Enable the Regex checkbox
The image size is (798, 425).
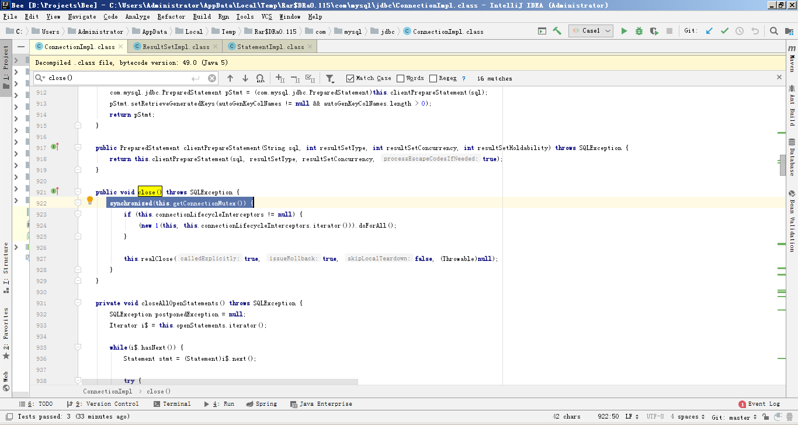coord(433,78)
